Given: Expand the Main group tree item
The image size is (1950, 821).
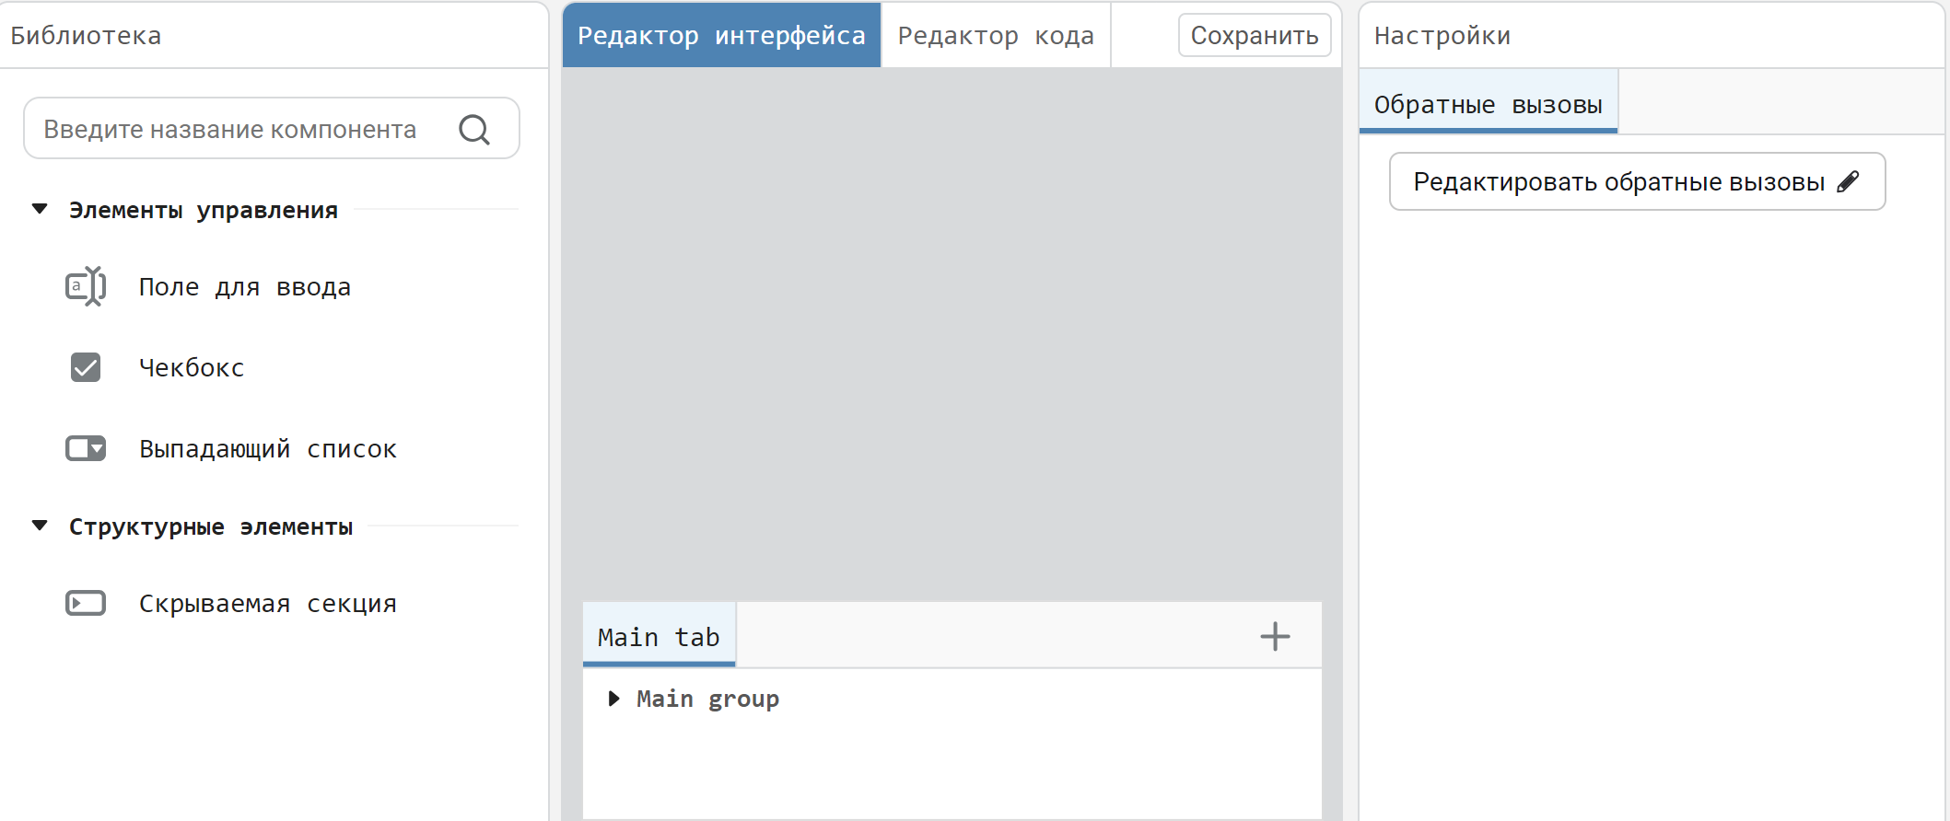Looking at the screenshot, I should (x=614, y=699).
